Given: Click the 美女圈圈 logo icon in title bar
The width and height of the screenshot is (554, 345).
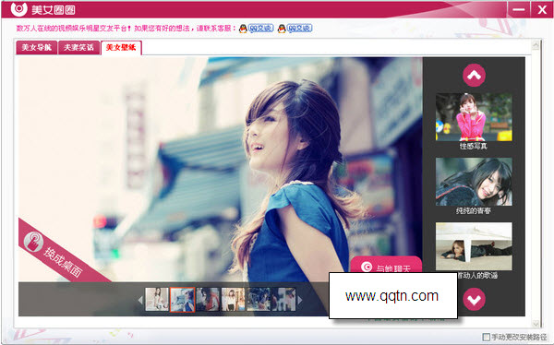Looking at the screenshot, I should tap(18, 9).
